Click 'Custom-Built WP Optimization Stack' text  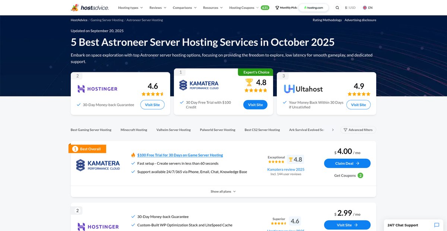(185, 225)
